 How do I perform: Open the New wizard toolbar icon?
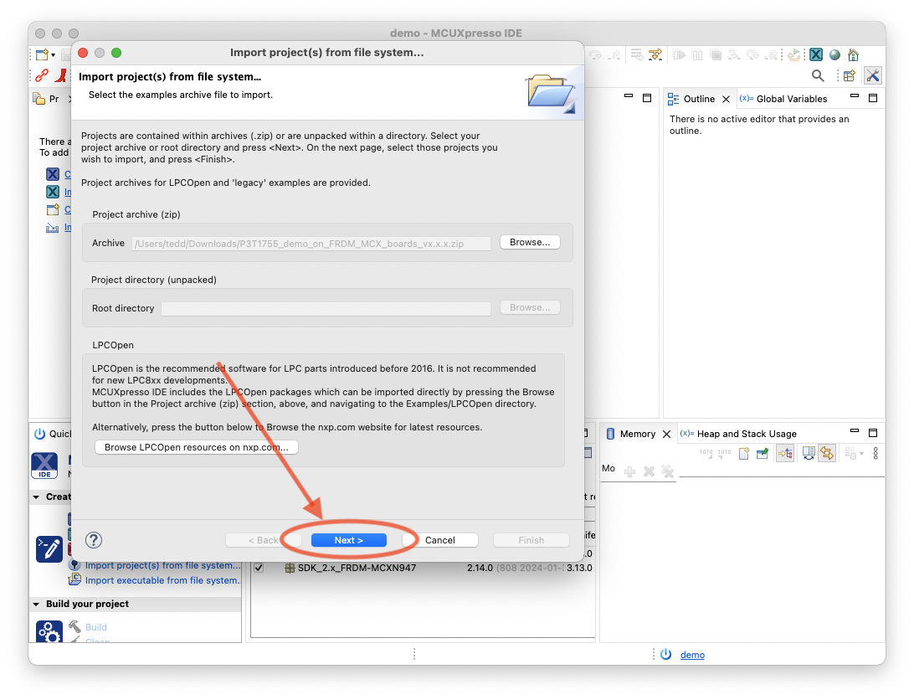coord(42,54)
